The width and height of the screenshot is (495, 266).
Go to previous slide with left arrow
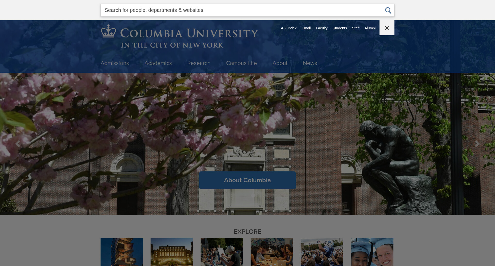coord(18,144)
